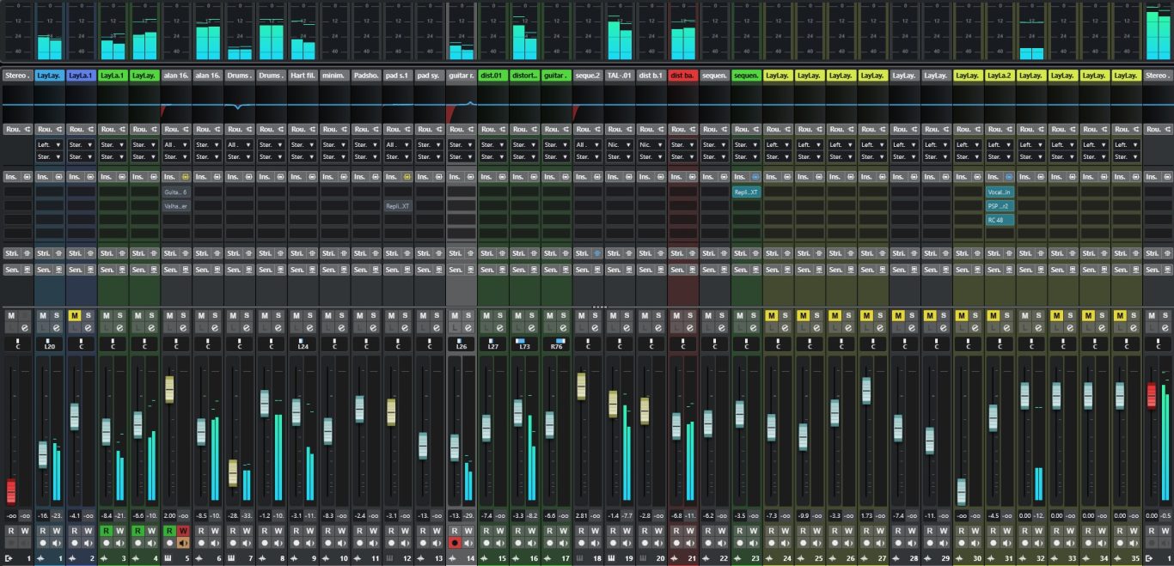
Task: Click the Write automation button on channel 5
Action: [183, 531]
